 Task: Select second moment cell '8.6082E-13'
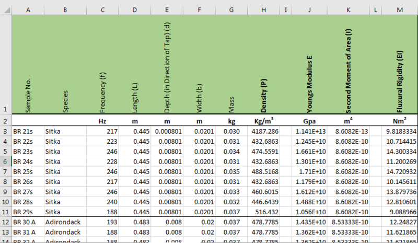(x=349, y=132)
